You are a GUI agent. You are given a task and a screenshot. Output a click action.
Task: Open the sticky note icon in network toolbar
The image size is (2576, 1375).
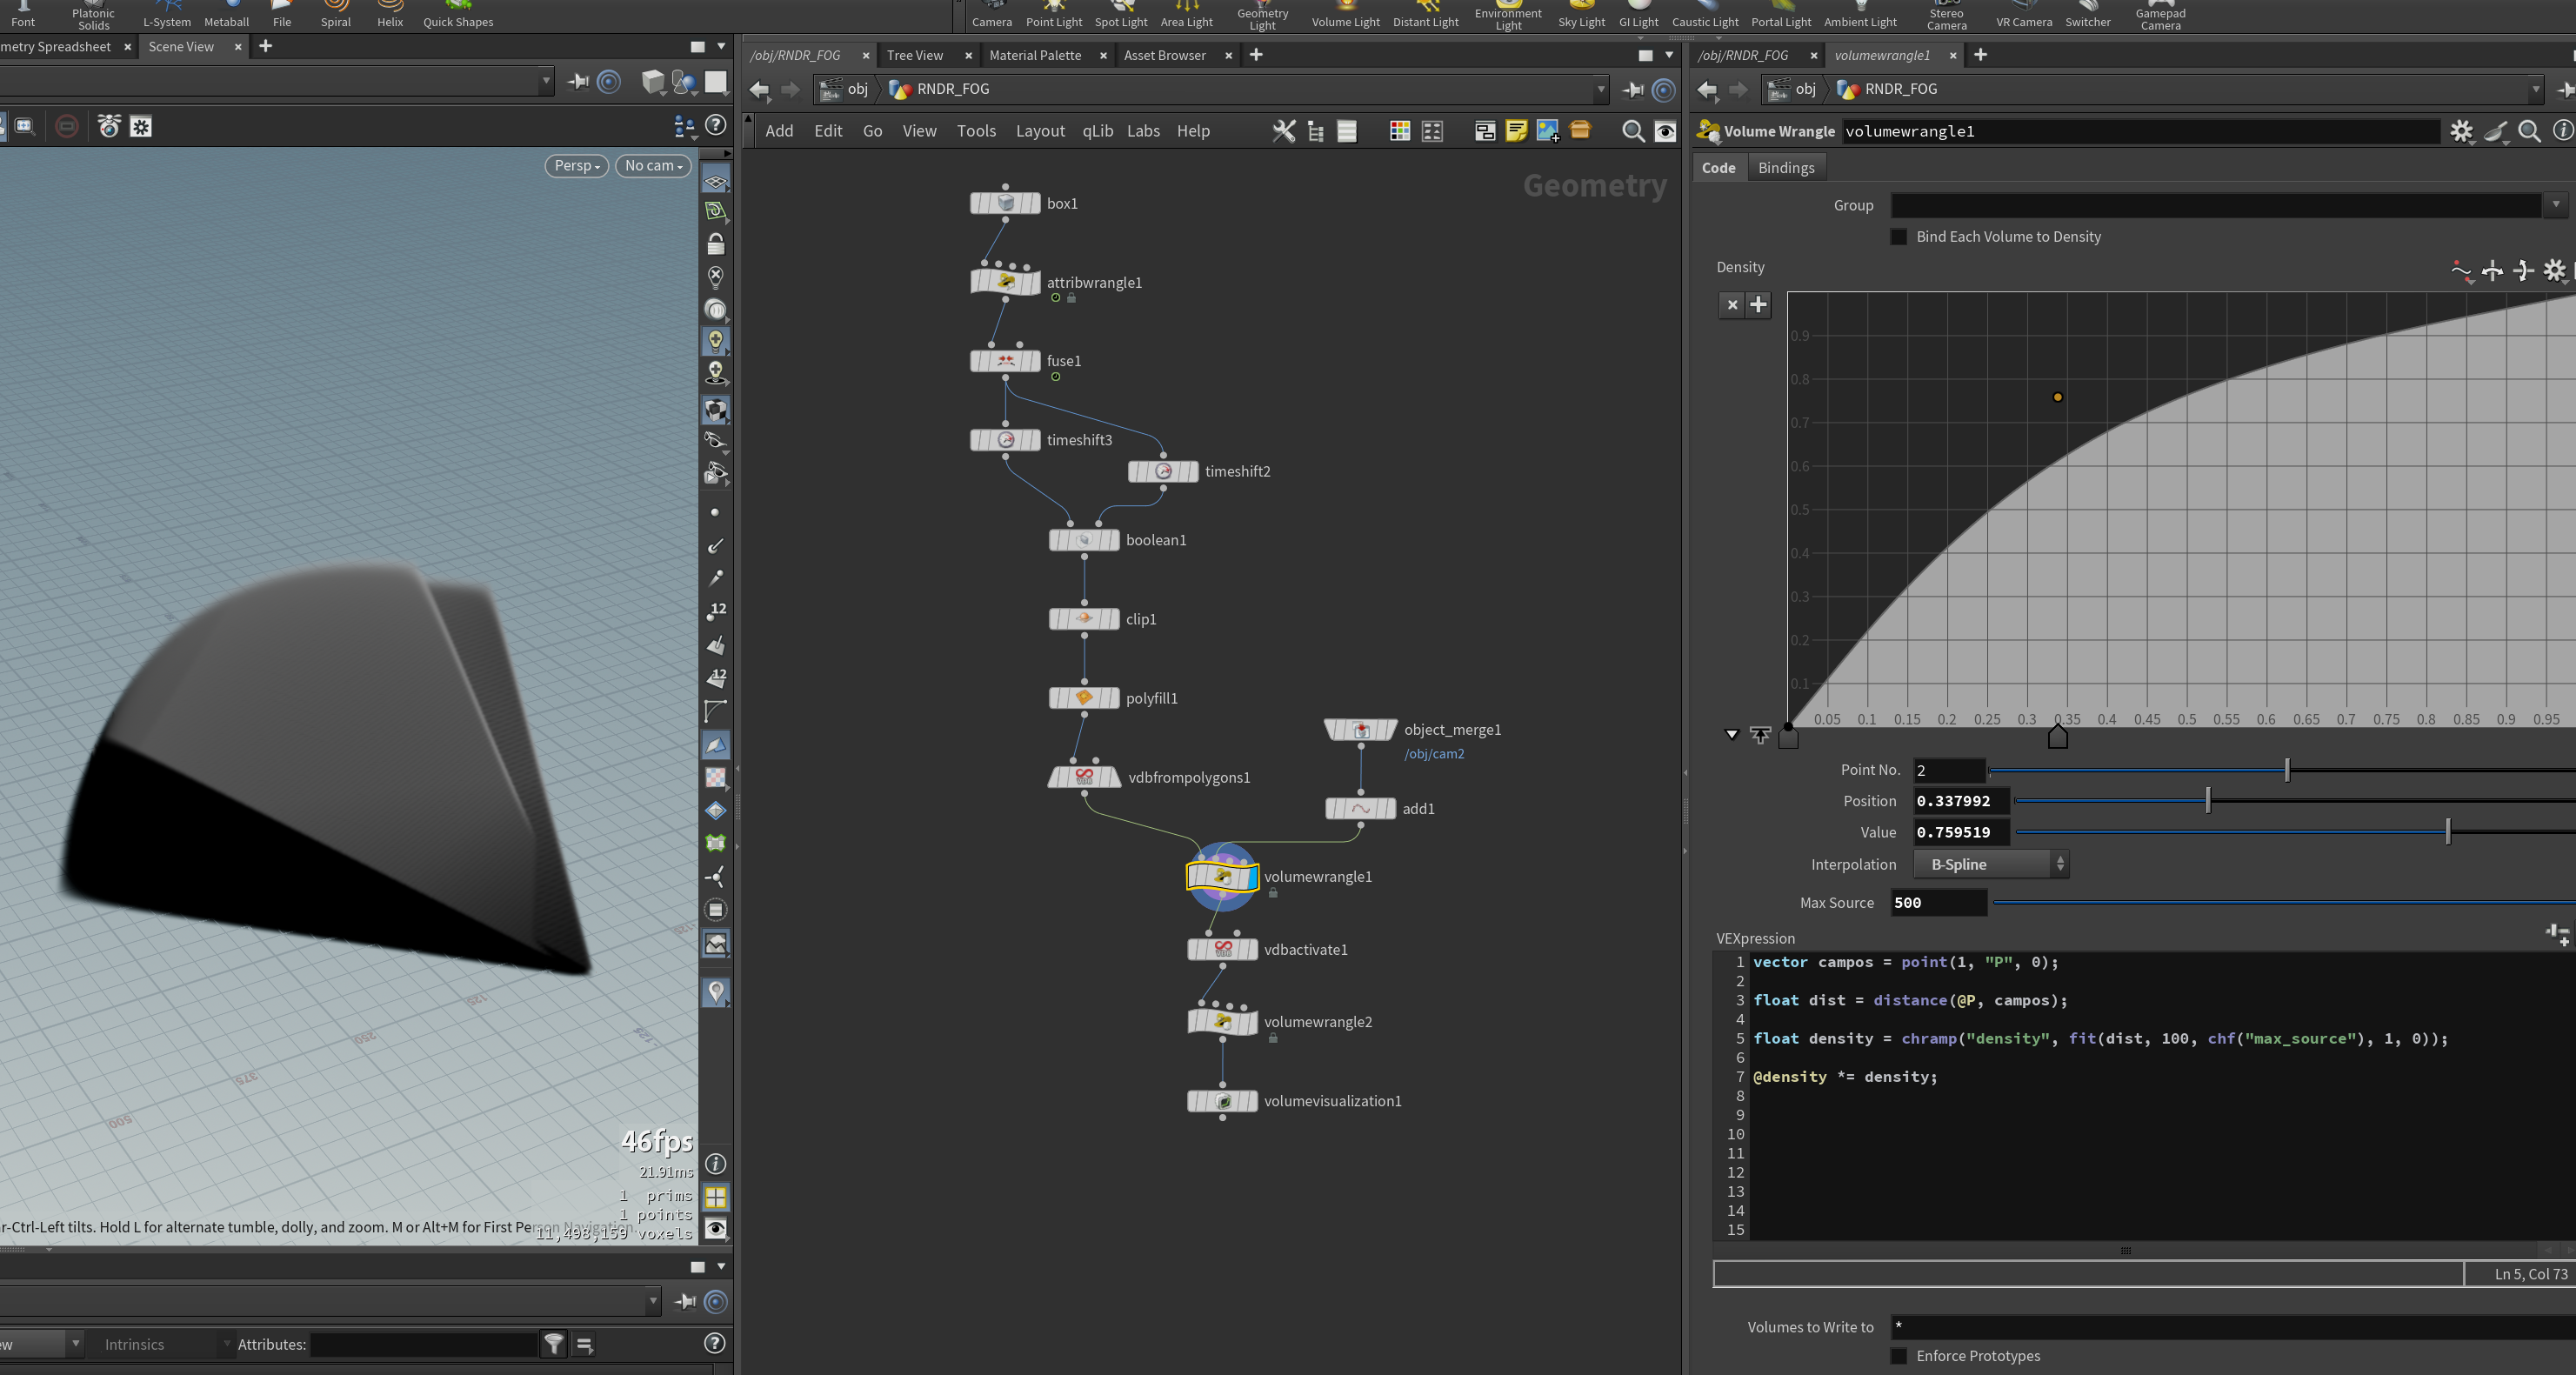point(1516,131)
